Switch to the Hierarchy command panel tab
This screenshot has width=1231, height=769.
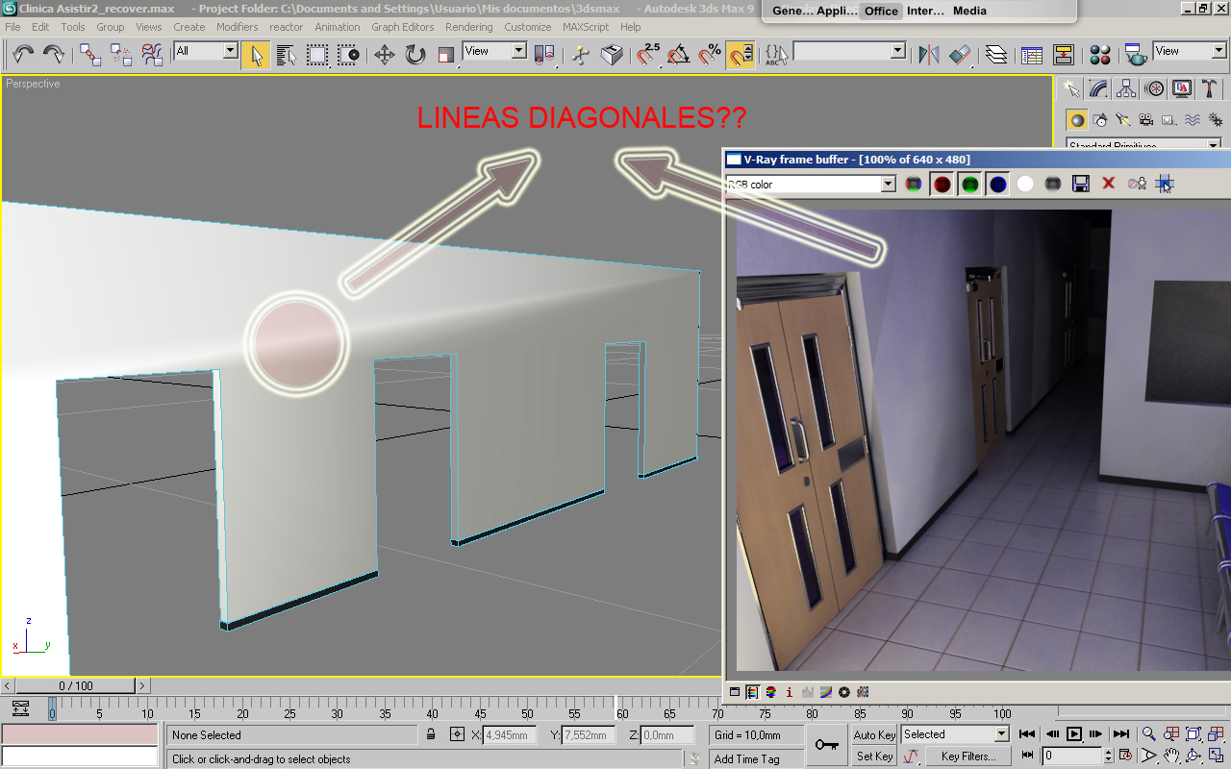tap(1126, 89)
